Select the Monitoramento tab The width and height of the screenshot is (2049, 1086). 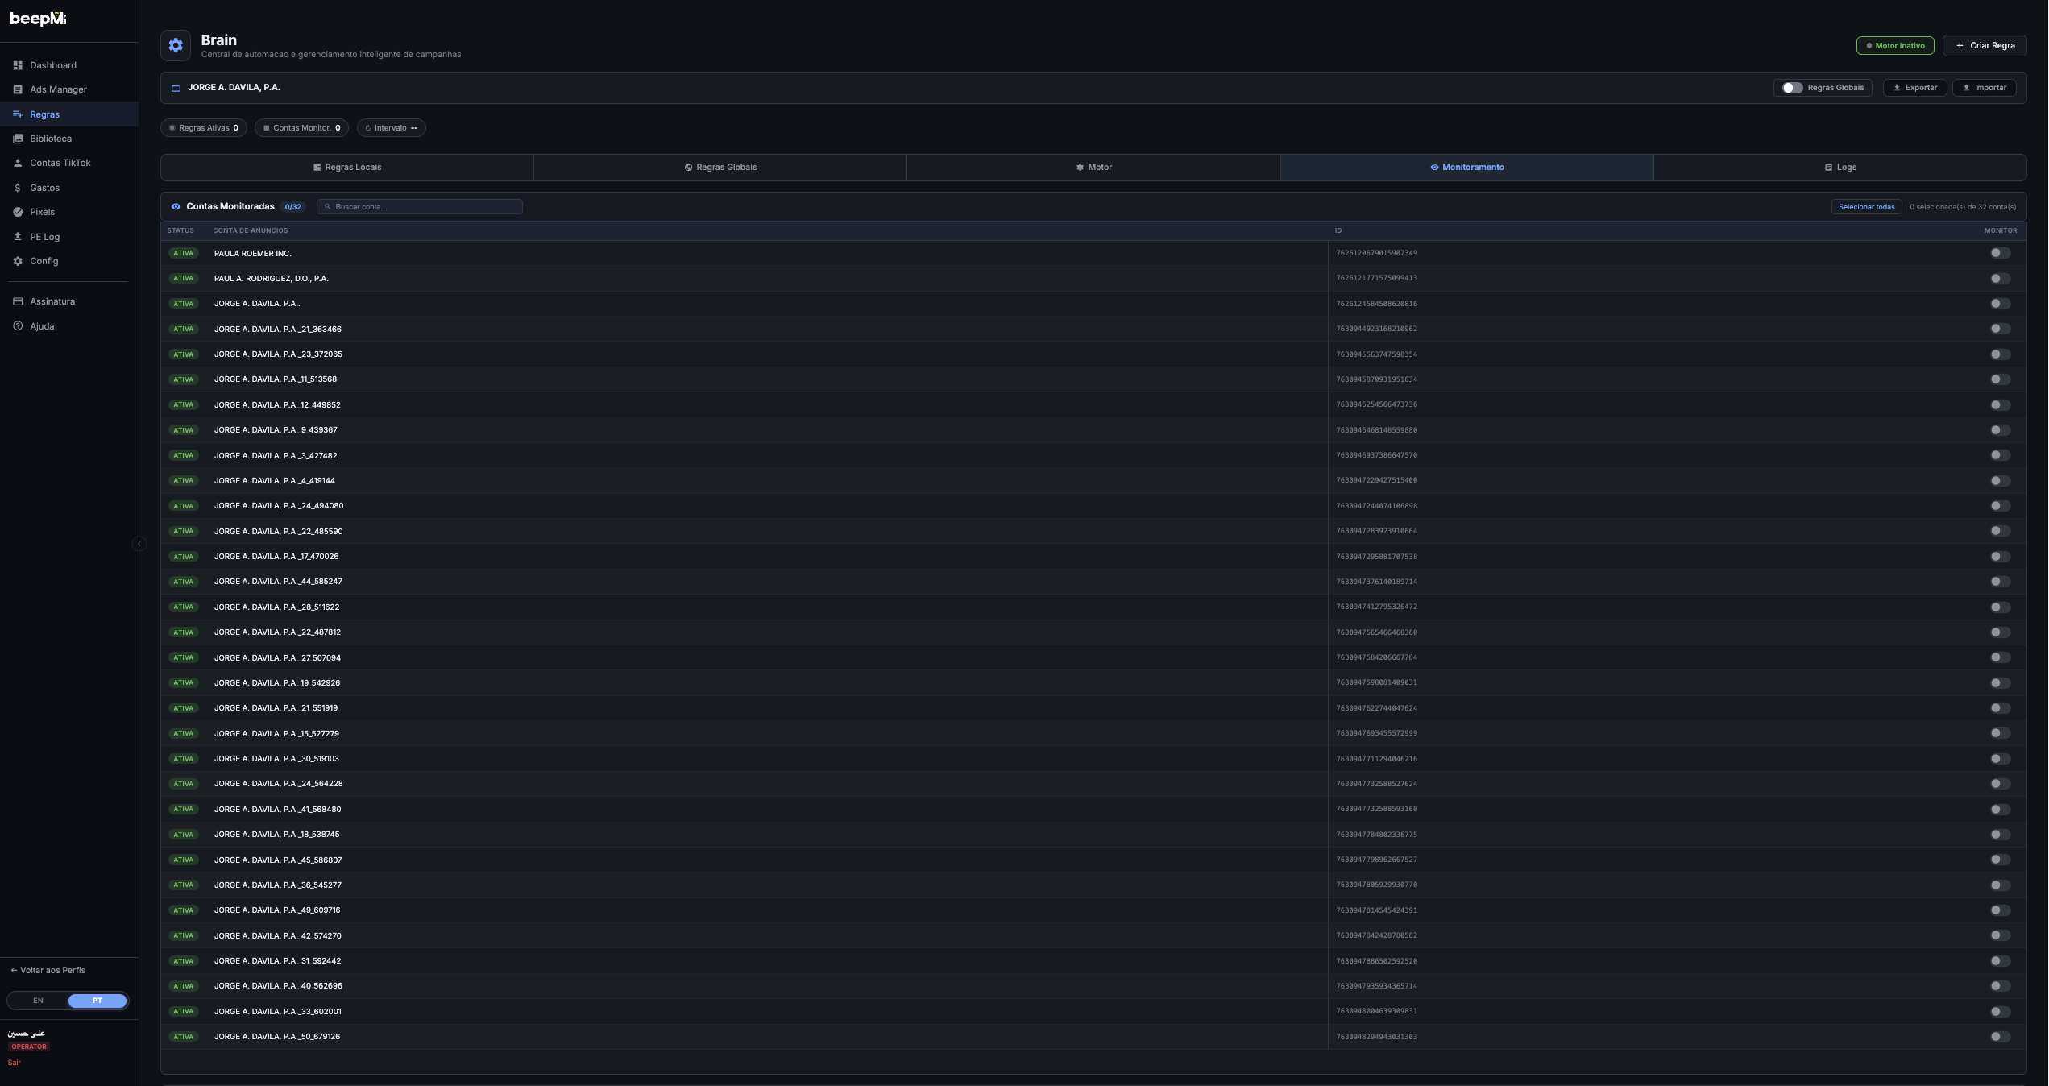(1467, 168)
